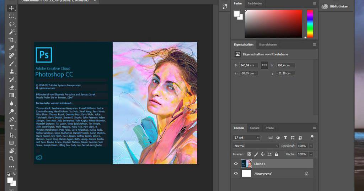The height and width of the screenshot is (191, 364).
Task: Switch to the Farbfelder tab
Action: click(x=255, y=4)
